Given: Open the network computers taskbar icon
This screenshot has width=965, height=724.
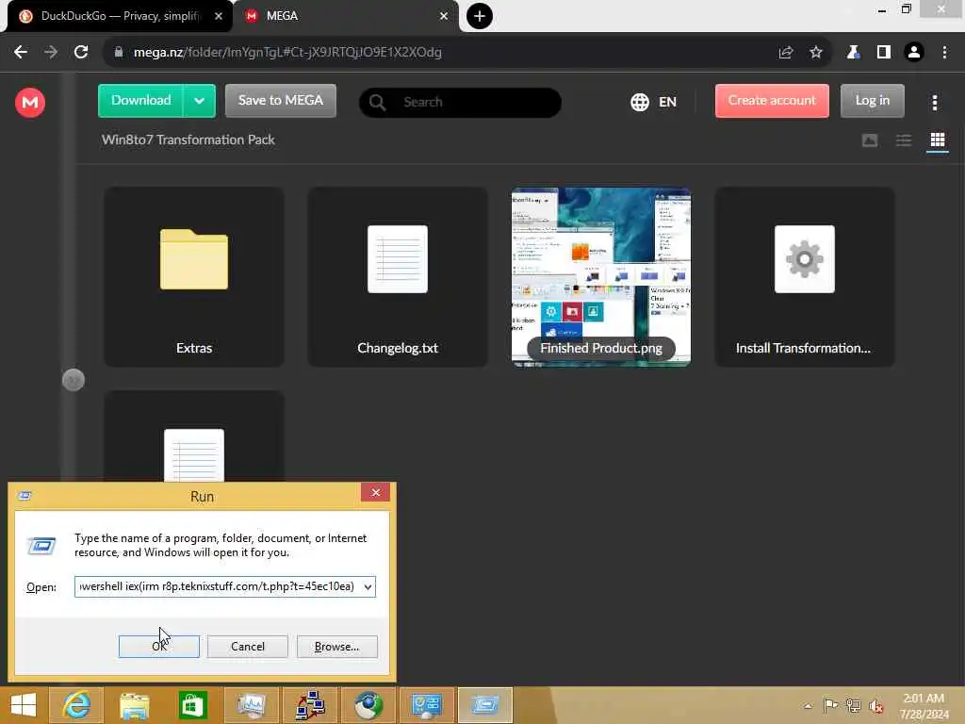Looking at the screenshot, I should [309, 705].
